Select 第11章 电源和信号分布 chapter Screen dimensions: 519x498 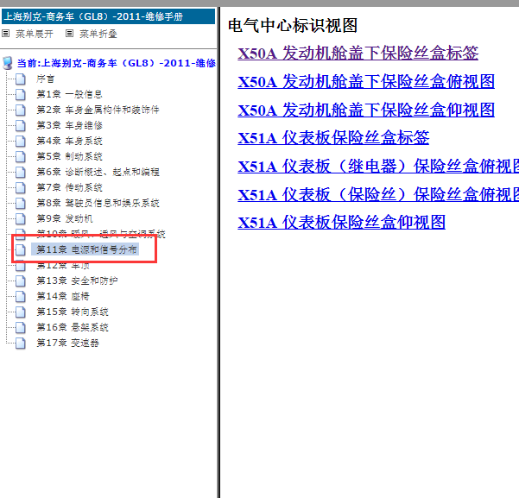[85, 249]
